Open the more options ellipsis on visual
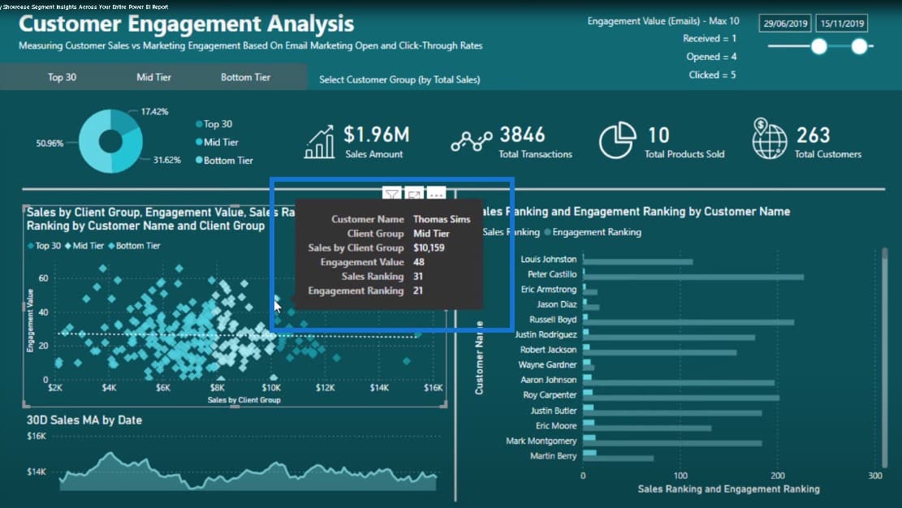 (x=436, y=193)
